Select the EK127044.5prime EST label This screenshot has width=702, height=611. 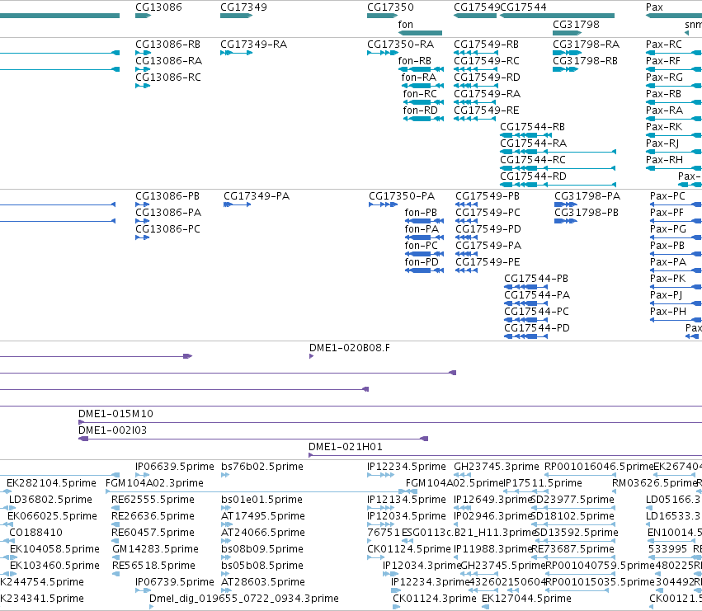click(526, 599)
